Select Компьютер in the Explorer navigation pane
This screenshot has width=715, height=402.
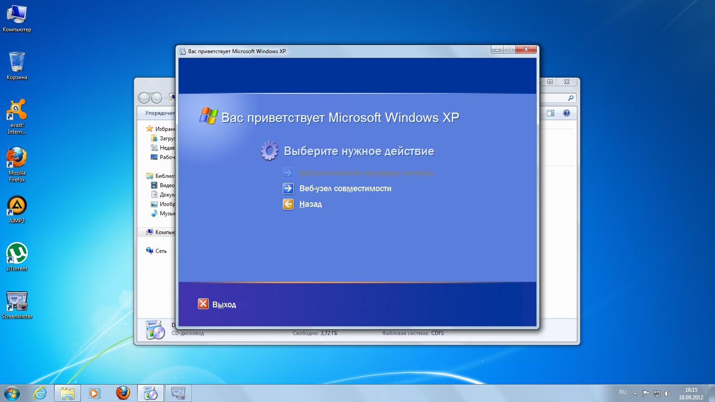(160, 232)
